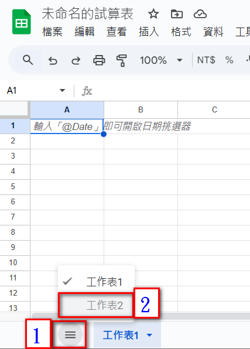Open the search menus magnifier
The image size is (250, 349).
pyautogui.click(x=28, y=60)
